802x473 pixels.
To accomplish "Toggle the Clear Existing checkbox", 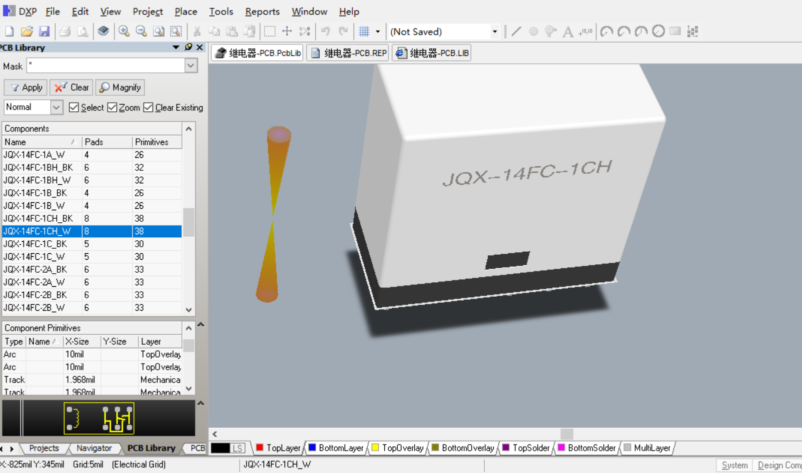I will pyautogui.click(x=148, y=107).
